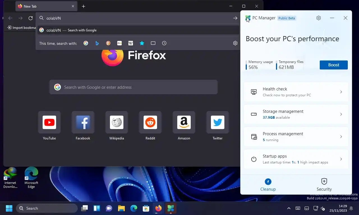Open PC Manager settings gear
The height and width of the screenshot is (215, 359).
tap(318, 18)
